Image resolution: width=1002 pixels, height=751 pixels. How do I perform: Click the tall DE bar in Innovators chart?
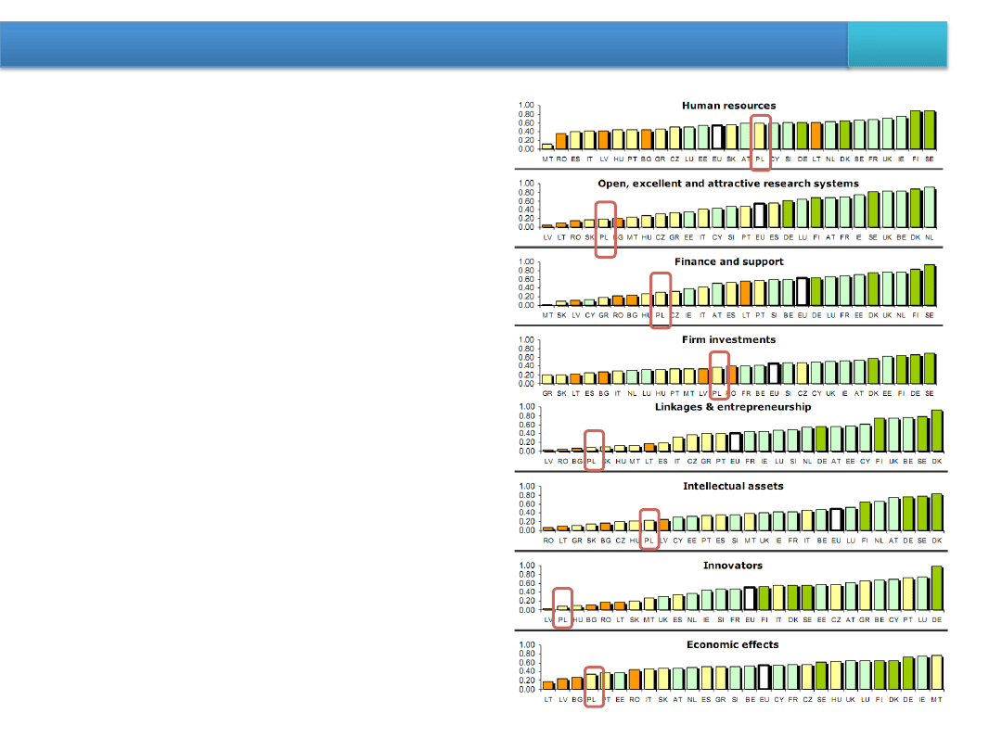[x=937, y=588]
